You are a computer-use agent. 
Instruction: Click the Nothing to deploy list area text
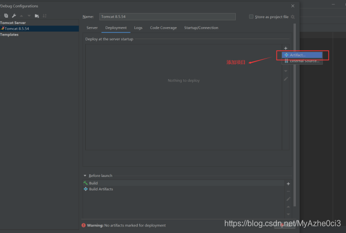pos(184,80)
